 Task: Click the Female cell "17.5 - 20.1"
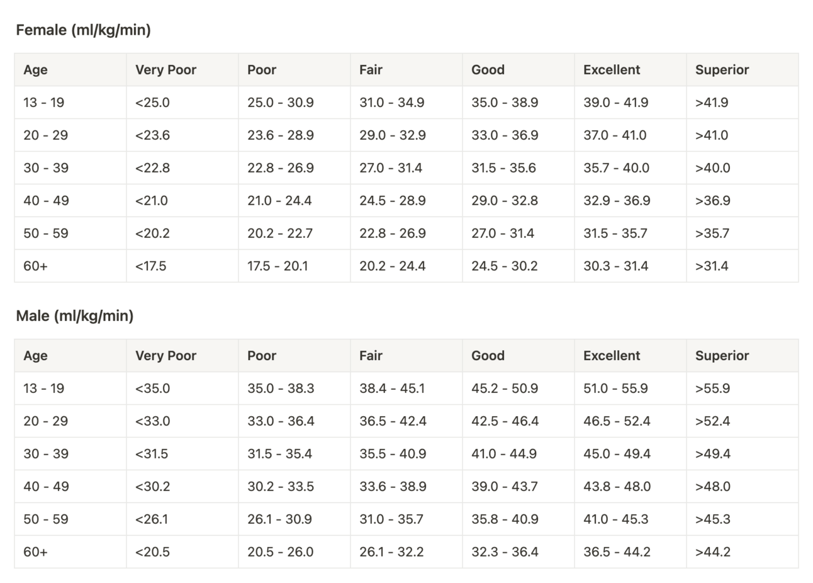coord(278,266)
